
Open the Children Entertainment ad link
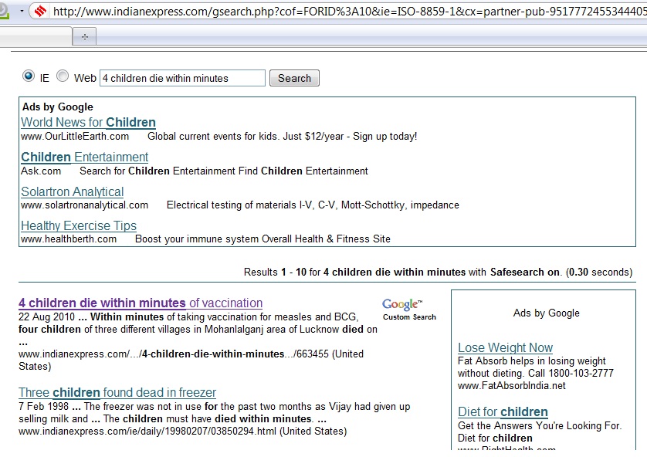point(85,157)
